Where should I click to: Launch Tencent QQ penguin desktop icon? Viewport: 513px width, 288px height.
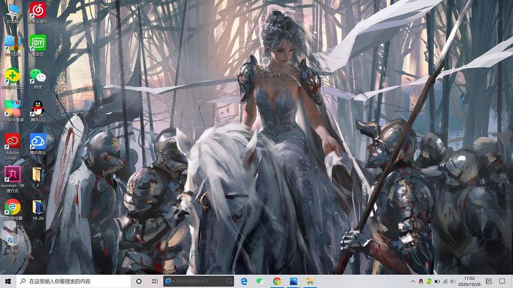pos(38,108)
